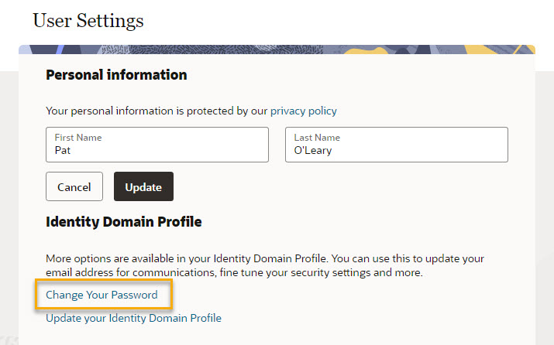Click the value Pat in First Name
554x345 pixels.
coord(63,151)
